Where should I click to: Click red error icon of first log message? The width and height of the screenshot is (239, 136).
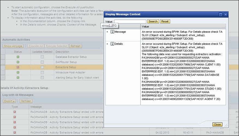coord(15,112)
